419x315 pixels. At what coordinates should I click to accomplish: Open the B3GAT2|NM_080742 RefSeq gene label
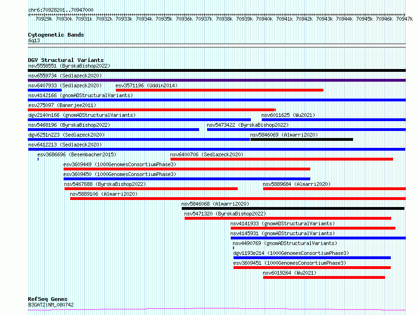51,305
